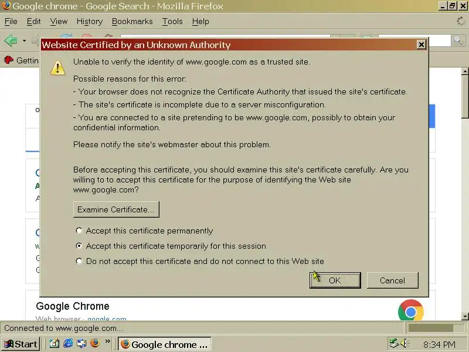Click the Firefox loading throbber icon
This screenshot has height=352, width=469.
[x=461, y=21]
